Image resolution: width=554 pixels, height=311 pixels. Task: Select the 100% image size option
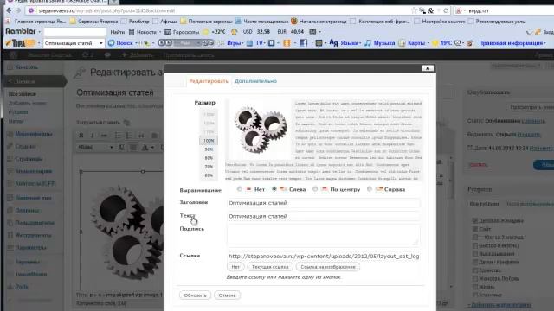pyautogui.click(x=209, y=141)
